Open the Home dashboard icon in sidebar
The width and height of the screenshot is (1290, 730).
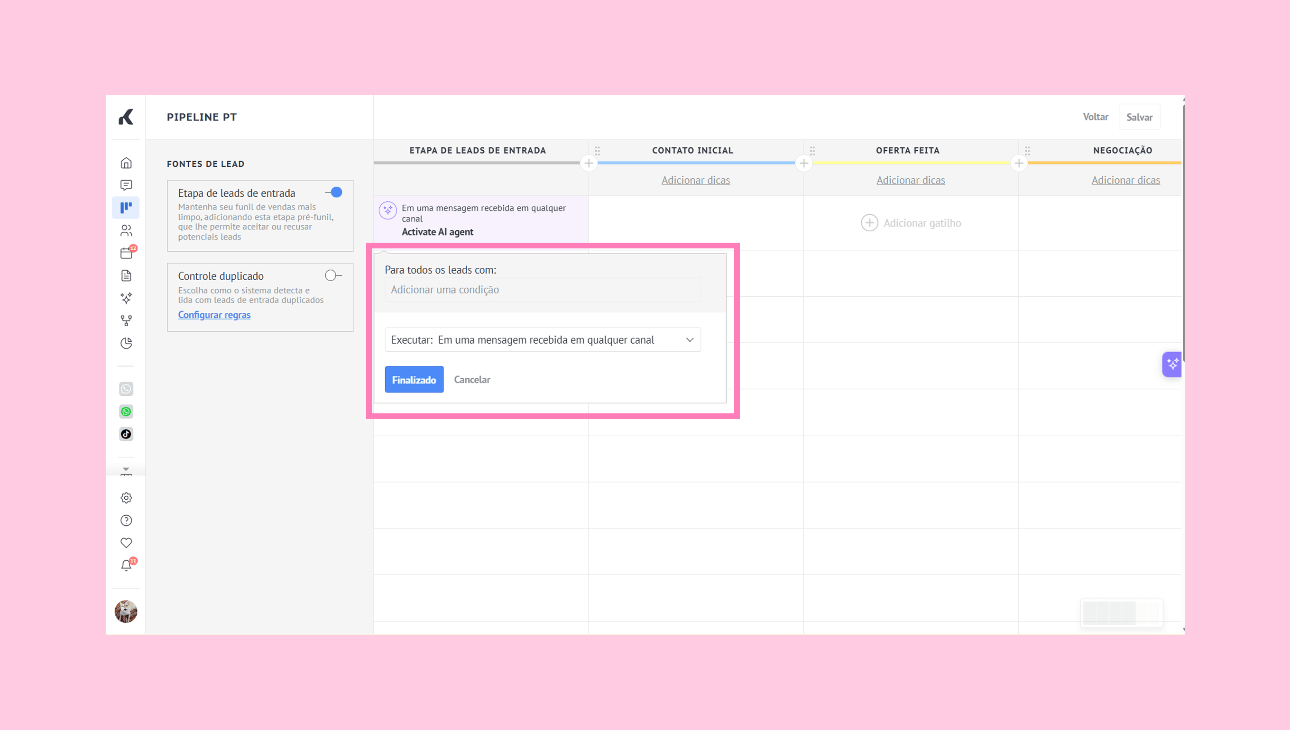(126, 163)
